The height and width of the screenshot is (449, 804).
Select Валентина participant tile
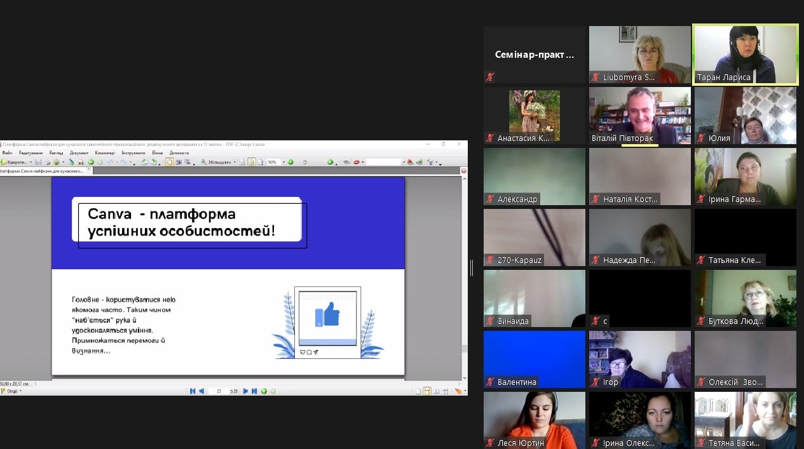click(x=535, y=359)
